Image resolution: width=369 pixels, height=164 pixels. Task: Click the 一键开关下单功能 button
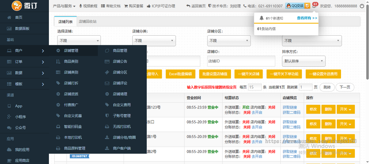point(284,74)
